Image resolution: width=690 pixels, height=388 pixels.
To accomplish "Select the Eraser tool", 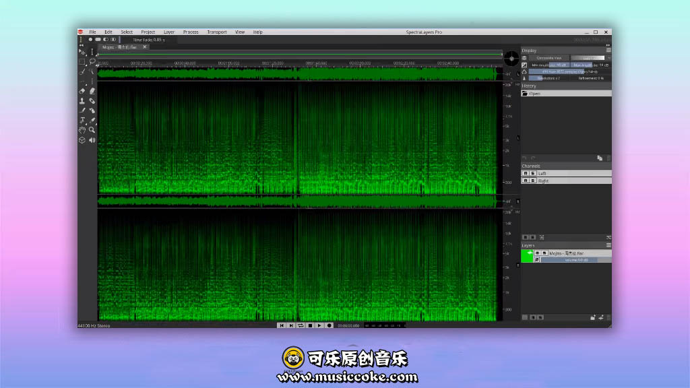I will pyautogui.click(x=82, y=91).
